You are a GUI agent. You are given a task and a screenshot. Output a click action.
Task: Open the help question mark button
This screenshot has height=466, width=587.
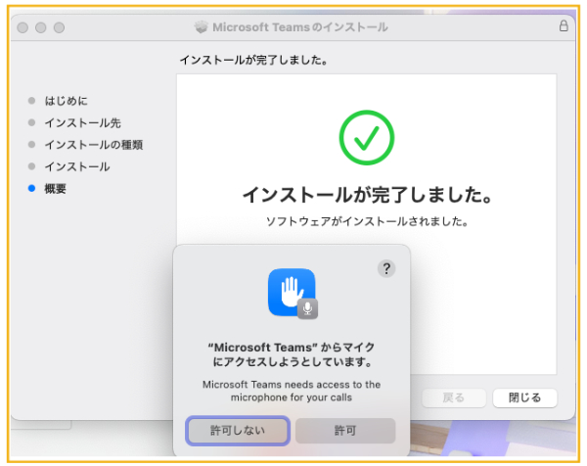coord(386,268)
